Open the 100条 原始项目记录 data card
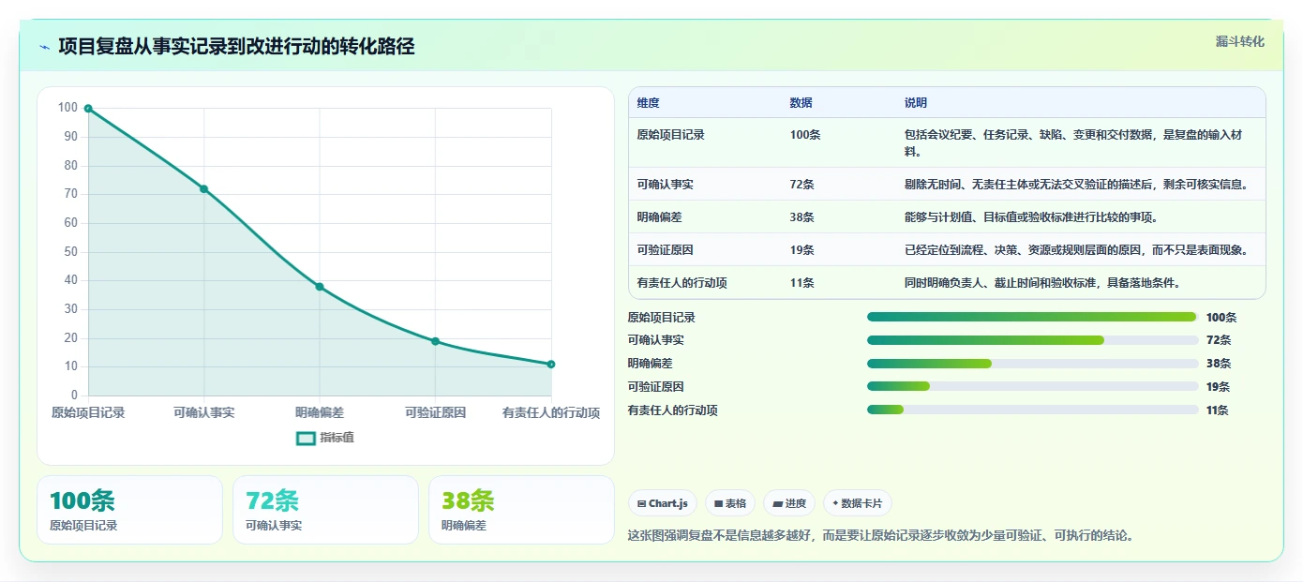Screen dimensions: 1303x582 pos(129,510)
